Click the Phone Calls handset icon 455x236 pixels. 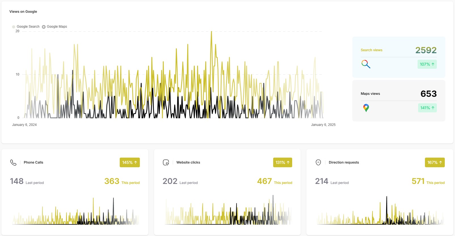coord(13,162)
